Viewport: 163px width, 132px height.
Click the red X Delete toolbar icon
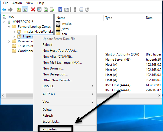click(33, 9)
